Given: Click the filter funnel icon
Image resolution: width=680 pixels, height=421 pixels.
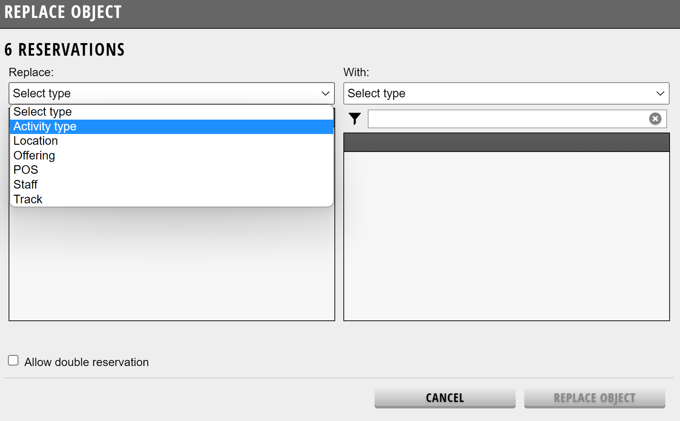Looking at the screenshot, I should tap(355, 119).
